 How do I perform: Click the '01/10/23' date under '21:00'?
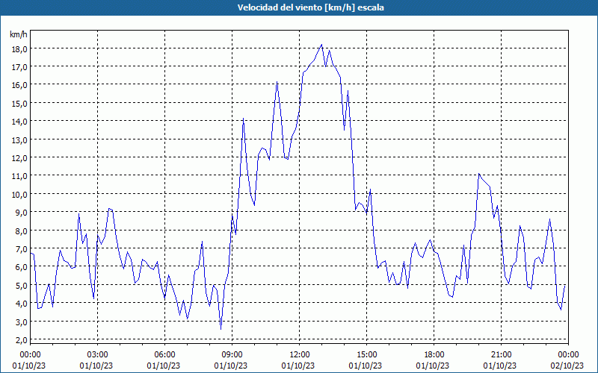[x=500, y=366]
